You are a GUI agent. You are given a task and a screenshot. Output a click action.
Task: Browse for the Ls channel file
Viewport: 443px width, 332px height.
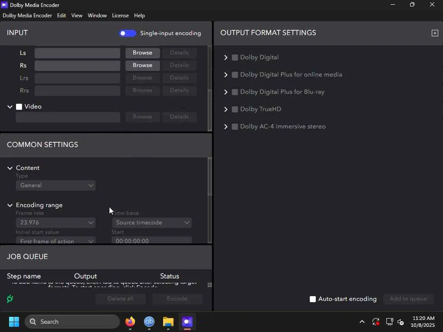[142, 53]
